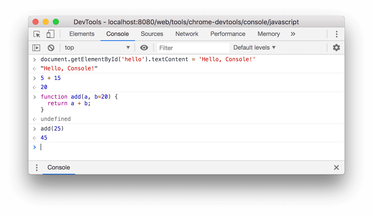Open the Network panel
373x215 pixels.
click(187, 34)
